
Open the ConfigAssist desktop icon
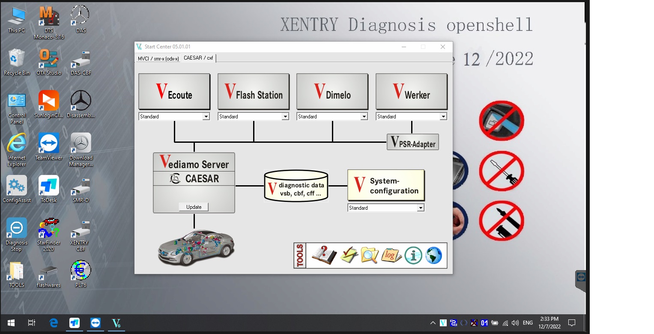point(17,189)
